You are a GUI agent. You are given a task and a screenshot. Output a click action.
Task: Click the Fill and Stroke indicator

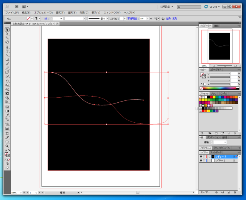pyautogui.click(x=7, y=154)
